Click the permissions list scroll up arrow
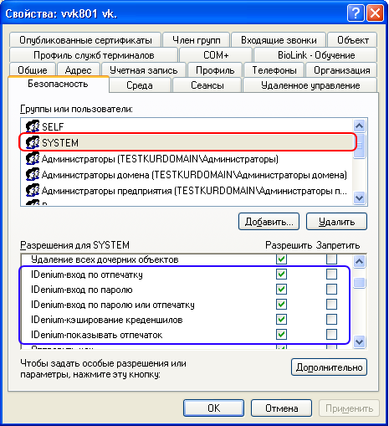The width and height of the screenshot is (389, 426). point(359,261)
